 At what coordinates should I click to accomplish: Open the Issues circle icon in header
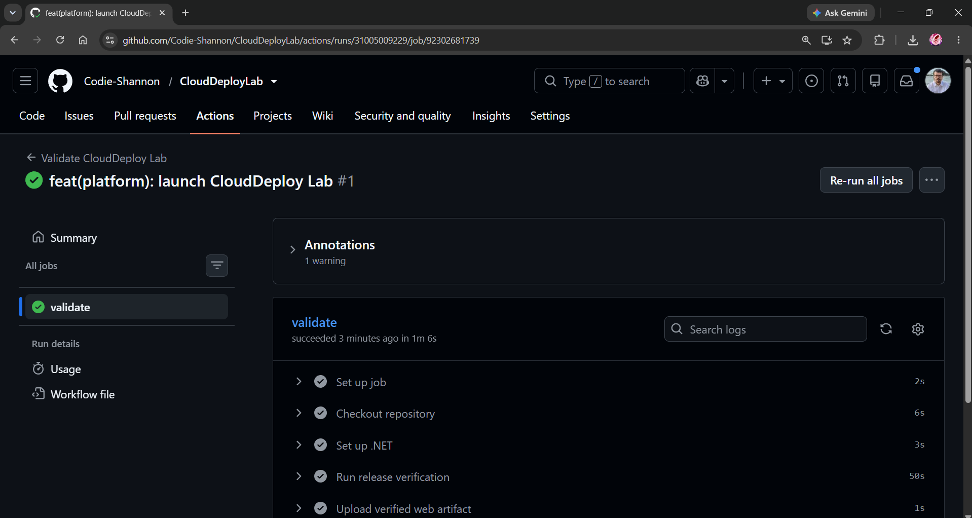click(x=811, y=81)
